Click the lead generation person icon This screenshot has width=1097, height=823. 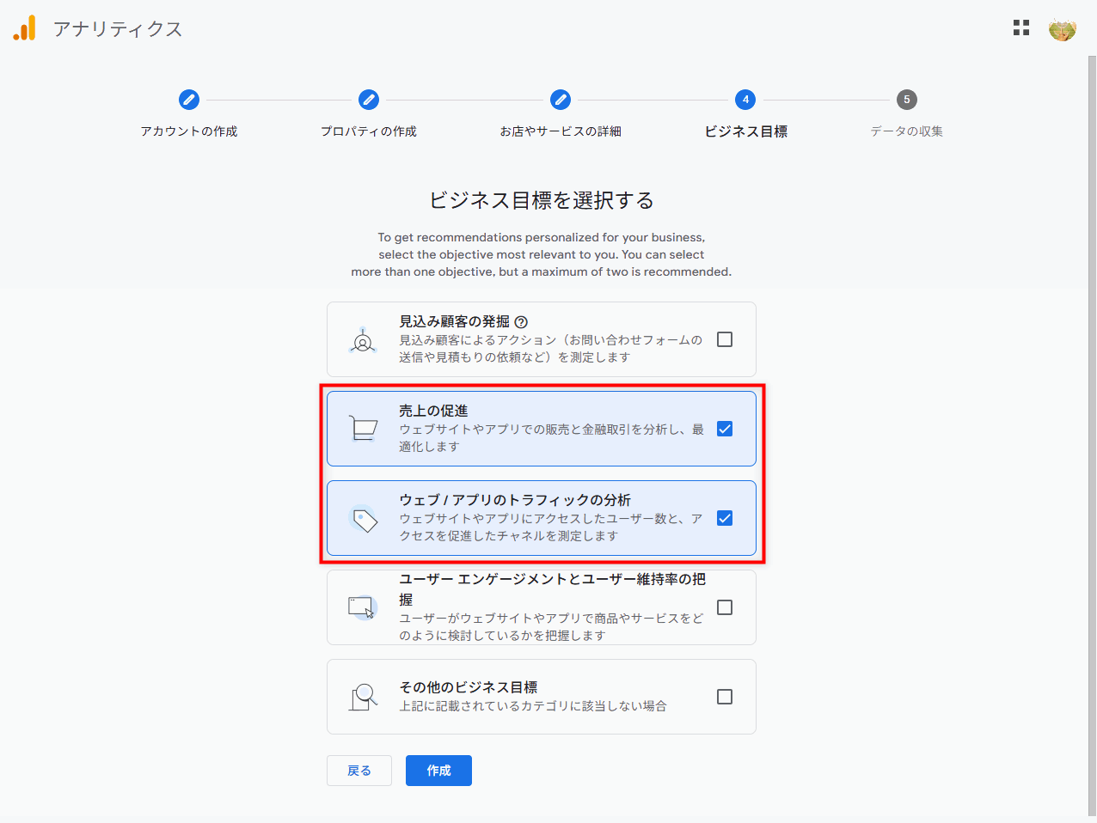(363, 340)
